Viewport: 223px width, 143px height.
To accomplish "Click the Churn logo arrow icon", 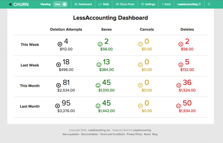I will pyautogui.click(x=10, y=4).
